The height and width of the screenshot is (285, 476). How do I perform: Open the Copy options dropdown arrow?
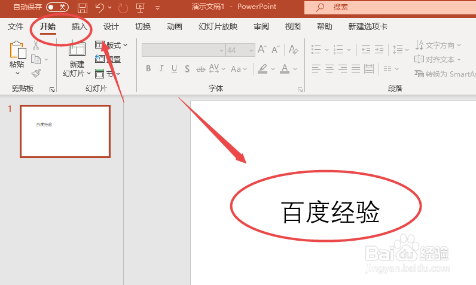click(x=46, y=59)
